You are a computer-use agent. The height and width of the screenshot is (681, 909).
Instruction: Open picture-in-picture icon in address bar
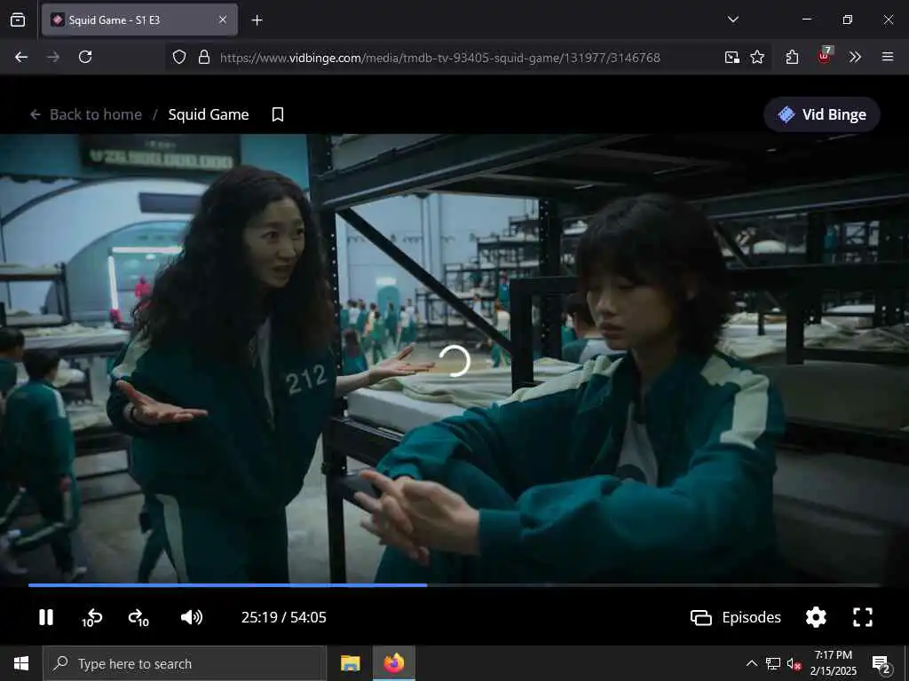tap(731, 57)
